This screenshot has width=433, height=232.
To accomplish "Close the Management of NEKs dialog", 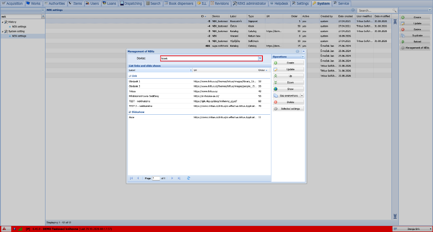I will (304, 52).
